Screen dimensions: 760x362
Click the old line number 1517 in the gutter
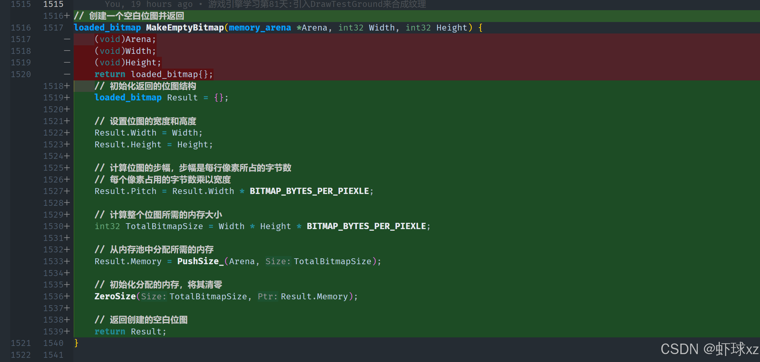coord(21,39)
